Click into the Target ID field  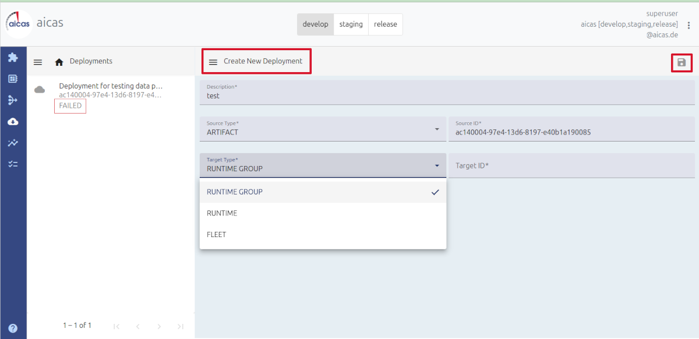pos(571,166)
